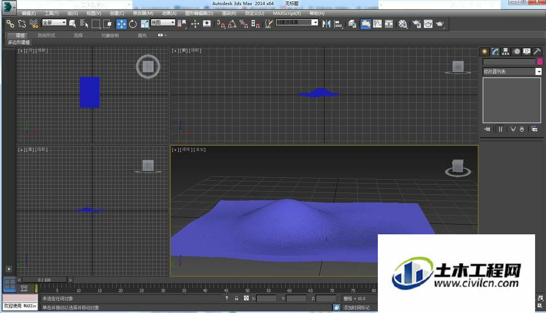Open the 3ds Max application logo menu
Image resolution: width=546 pixels, height=313 pixels.
[9, 8]
